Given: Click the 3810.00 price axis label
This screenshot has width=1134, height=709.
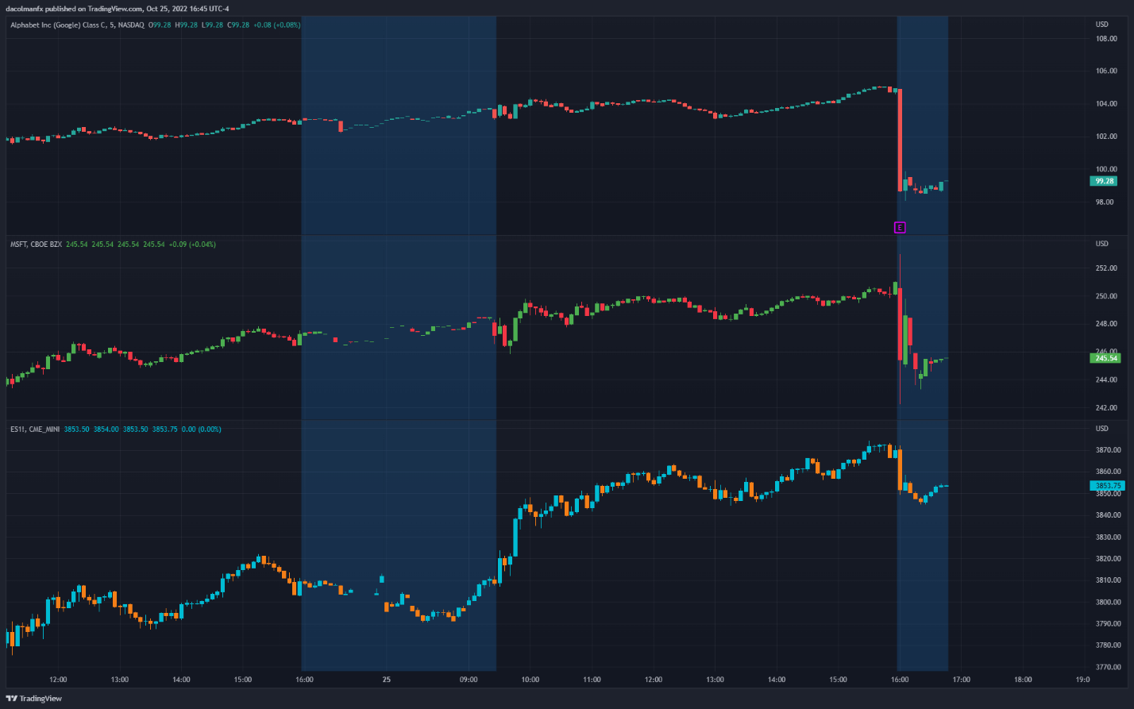Looking at the screenshot, I should tap(1108, 580).
